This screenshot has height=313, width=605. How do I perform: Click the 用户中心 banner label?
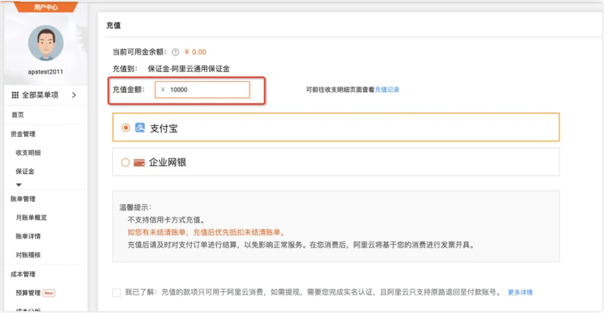point(46,7)
